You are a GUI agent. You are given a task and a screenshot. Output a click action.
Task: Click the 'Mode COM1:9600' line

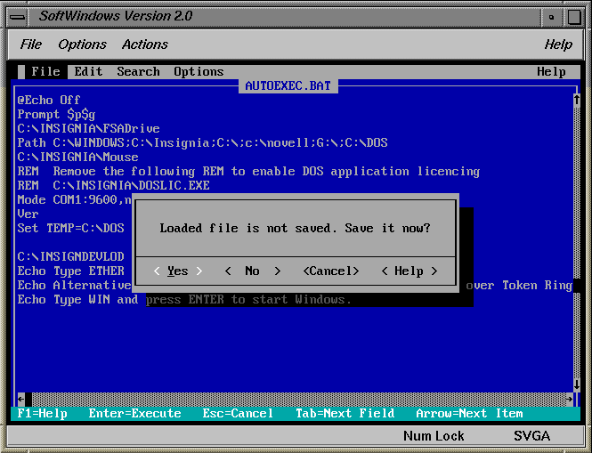coord(75,199)
